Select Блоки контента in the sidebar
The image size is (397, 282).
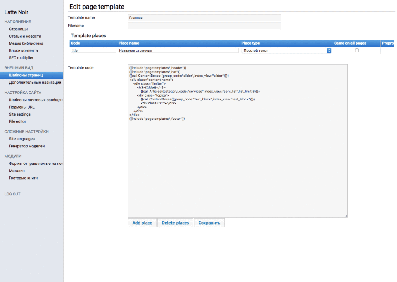pos(23,51)
